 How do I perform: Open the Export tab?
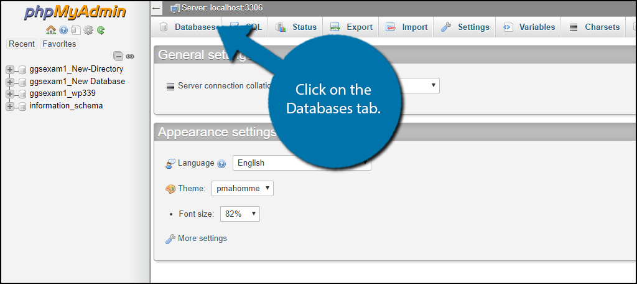351,27
